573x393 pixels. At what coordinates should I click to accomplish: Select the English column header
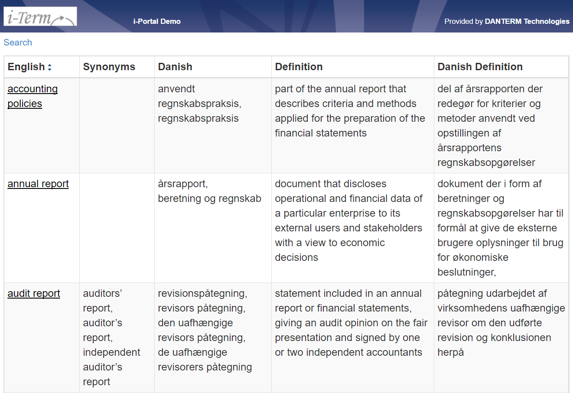(42, 67)
